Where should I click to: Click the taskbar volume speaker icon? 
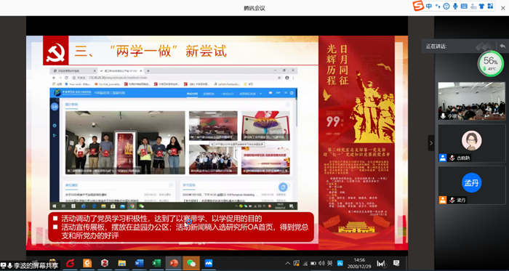321,263
